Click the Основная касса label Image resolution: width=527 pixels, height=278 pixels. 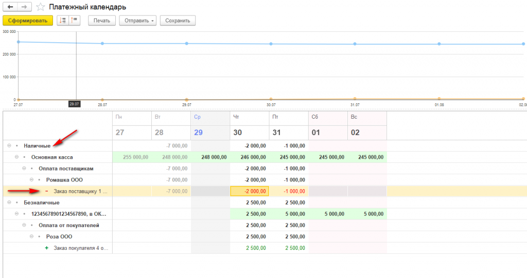52,157
